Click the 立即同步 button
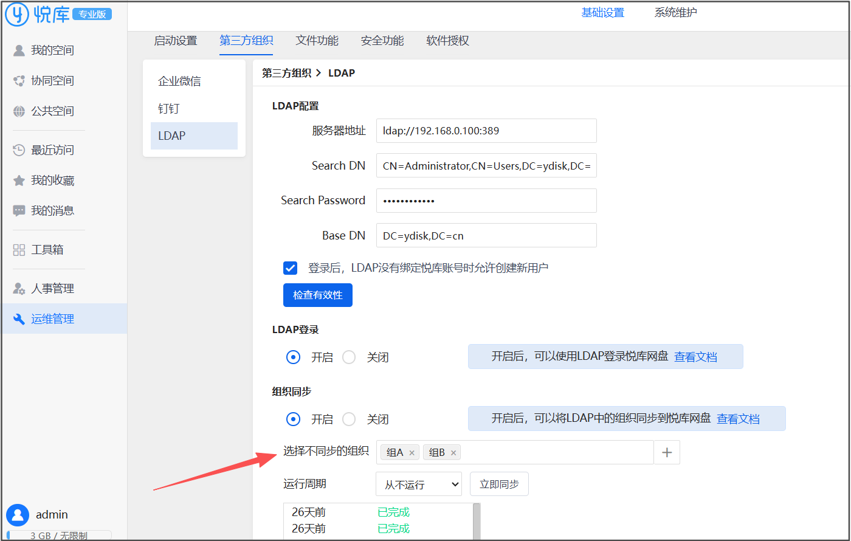The width and height of the screenshot is (851, 541). tap(499, 484)
